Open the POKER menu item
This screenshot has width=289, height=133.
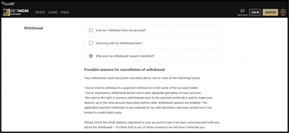[65, 12]
